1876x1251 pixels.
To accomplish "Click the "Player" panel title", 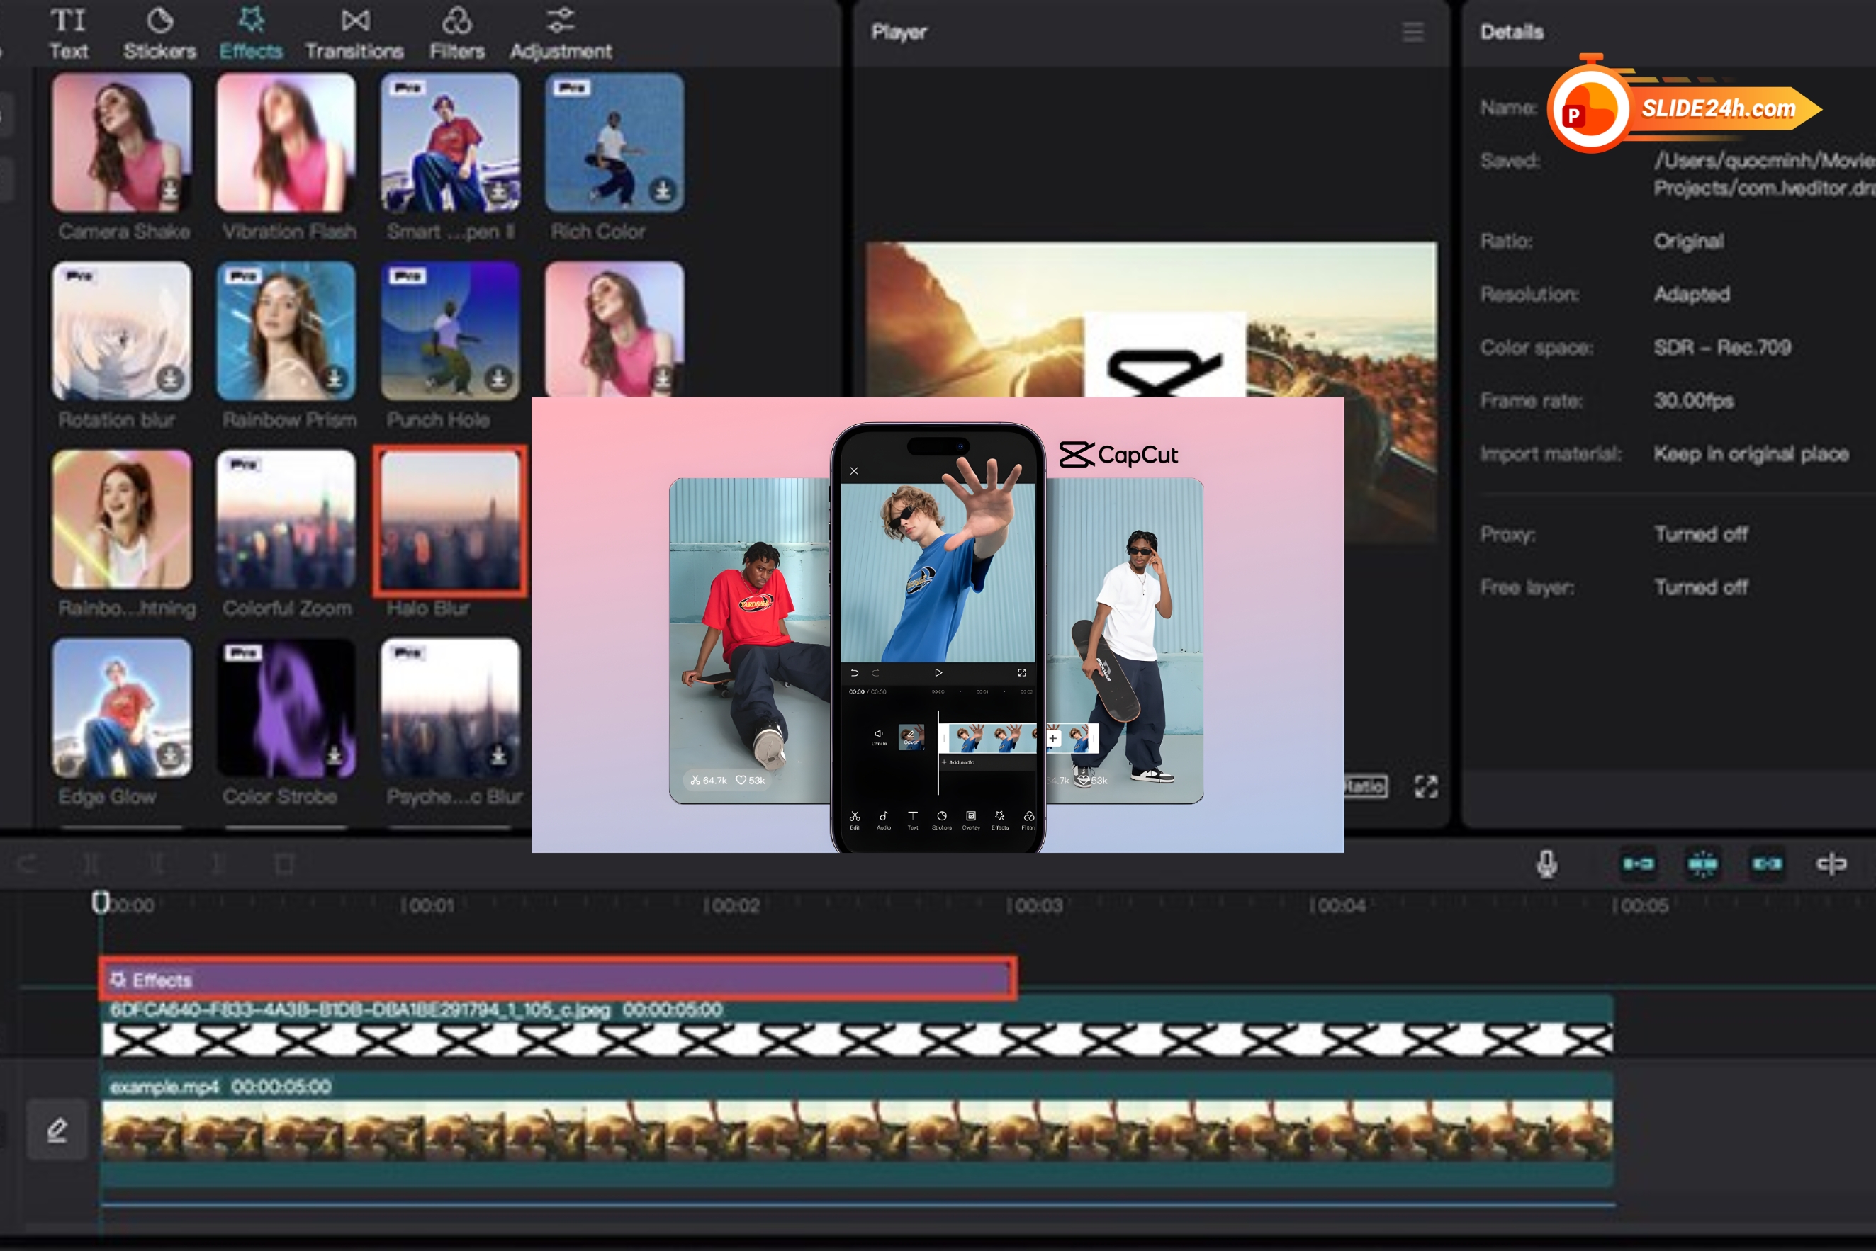I will coord(899,32).
